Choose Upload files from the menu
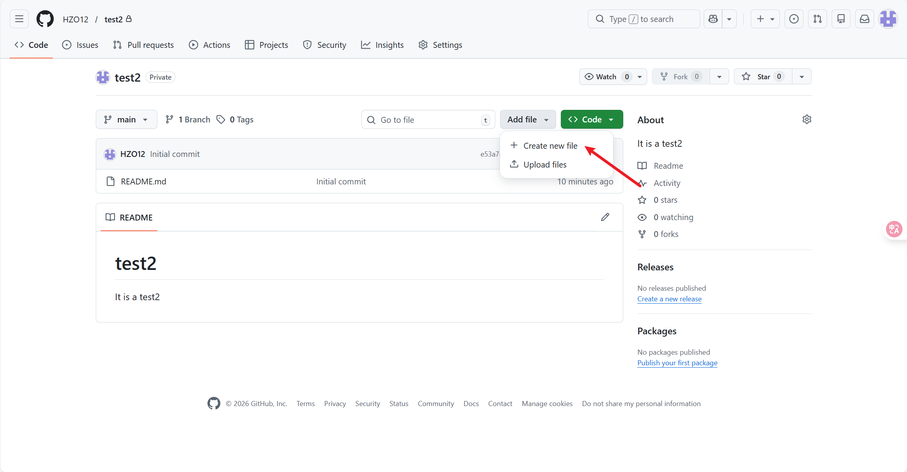Image resolution: width=907 pixels, height=472 pixels. (x=544, y=164)
